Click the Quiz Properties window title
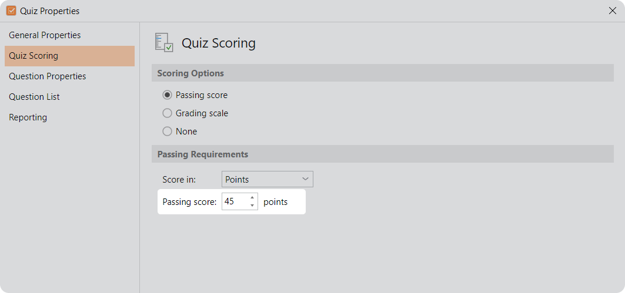This screenshot has width=625, height=293. coord(49,11)
